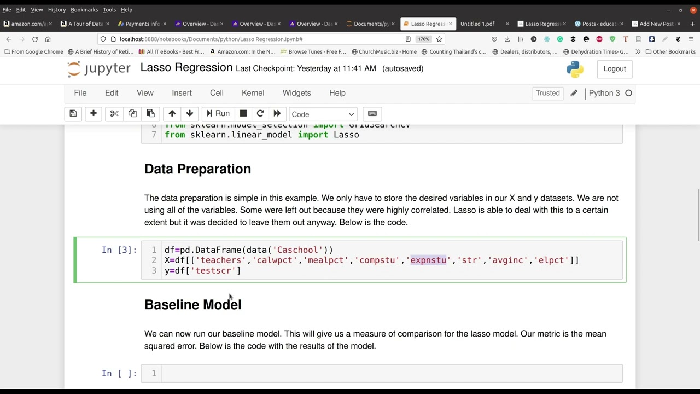Screen dimensions: 700x394
Task: Move selected cell down
Action: tap(190, 114)
